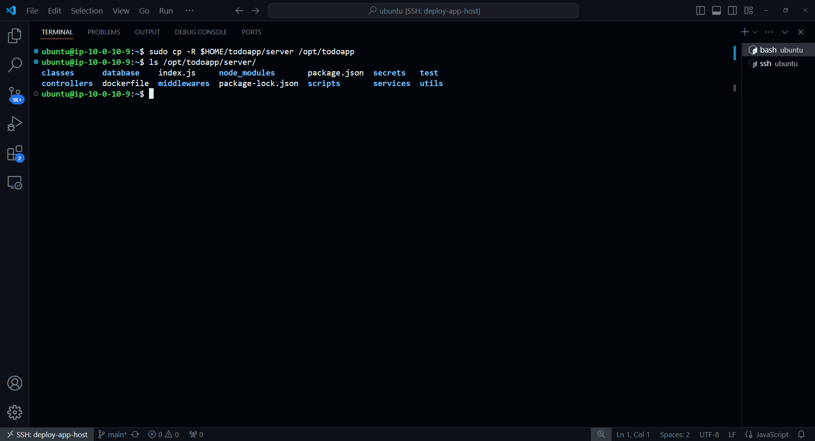The height and width of the screenshot is (441, 815).
Task: Change indentation via Spaces: 2
Action: 674,435
